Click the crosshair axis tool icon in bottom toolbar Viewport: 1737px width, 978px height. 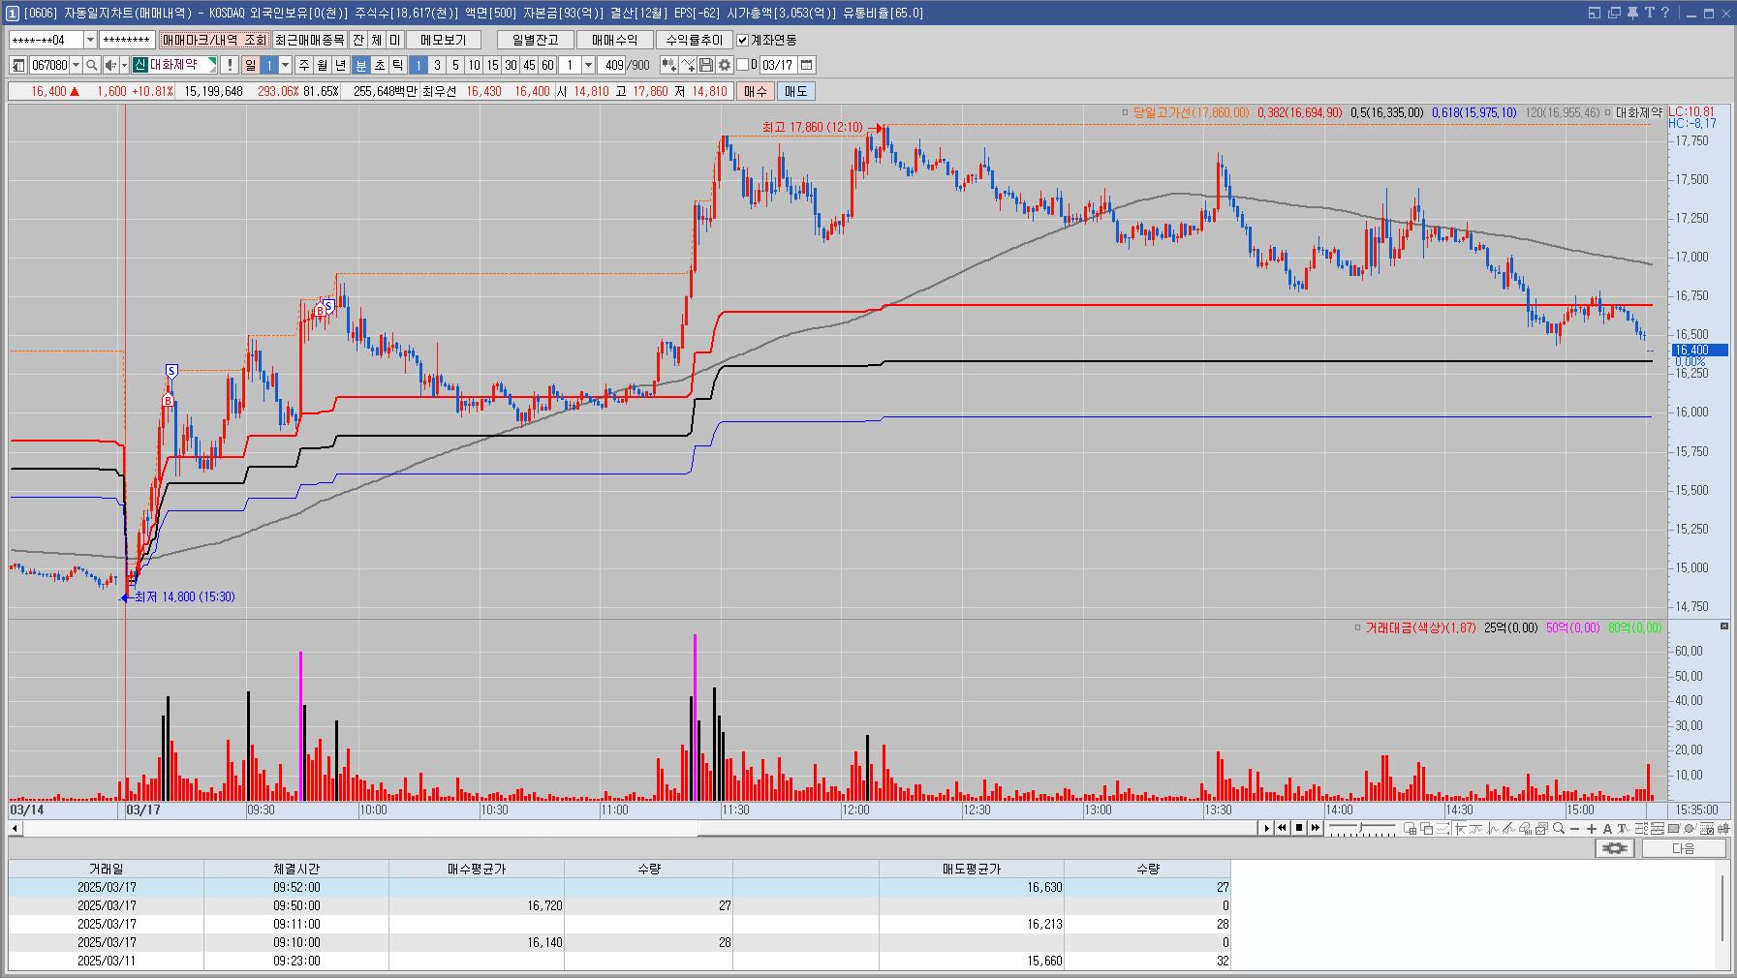1460,829
